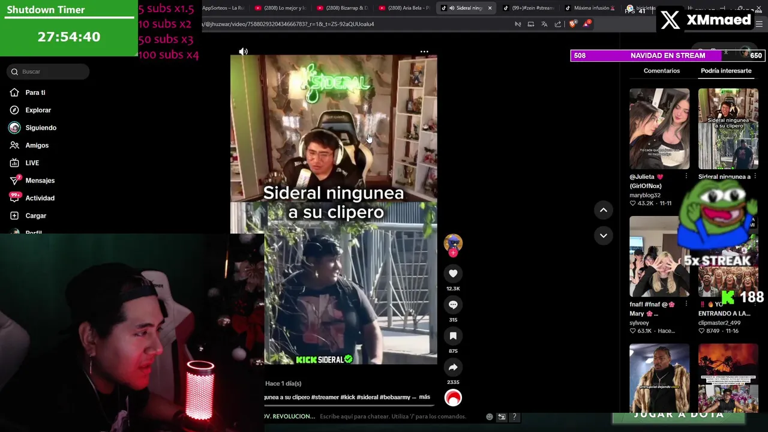Save the video with the bookmark icon
768x432 pixels.
[x=453, y=336]
